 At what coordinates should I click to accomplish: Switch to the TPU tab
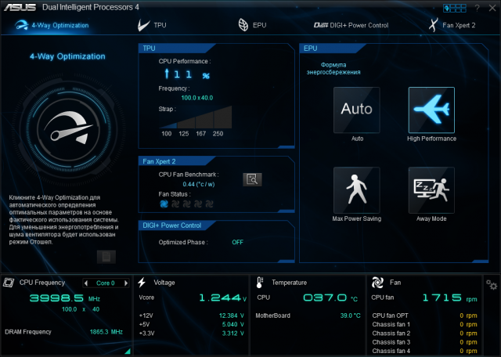[x=152, y=25]
